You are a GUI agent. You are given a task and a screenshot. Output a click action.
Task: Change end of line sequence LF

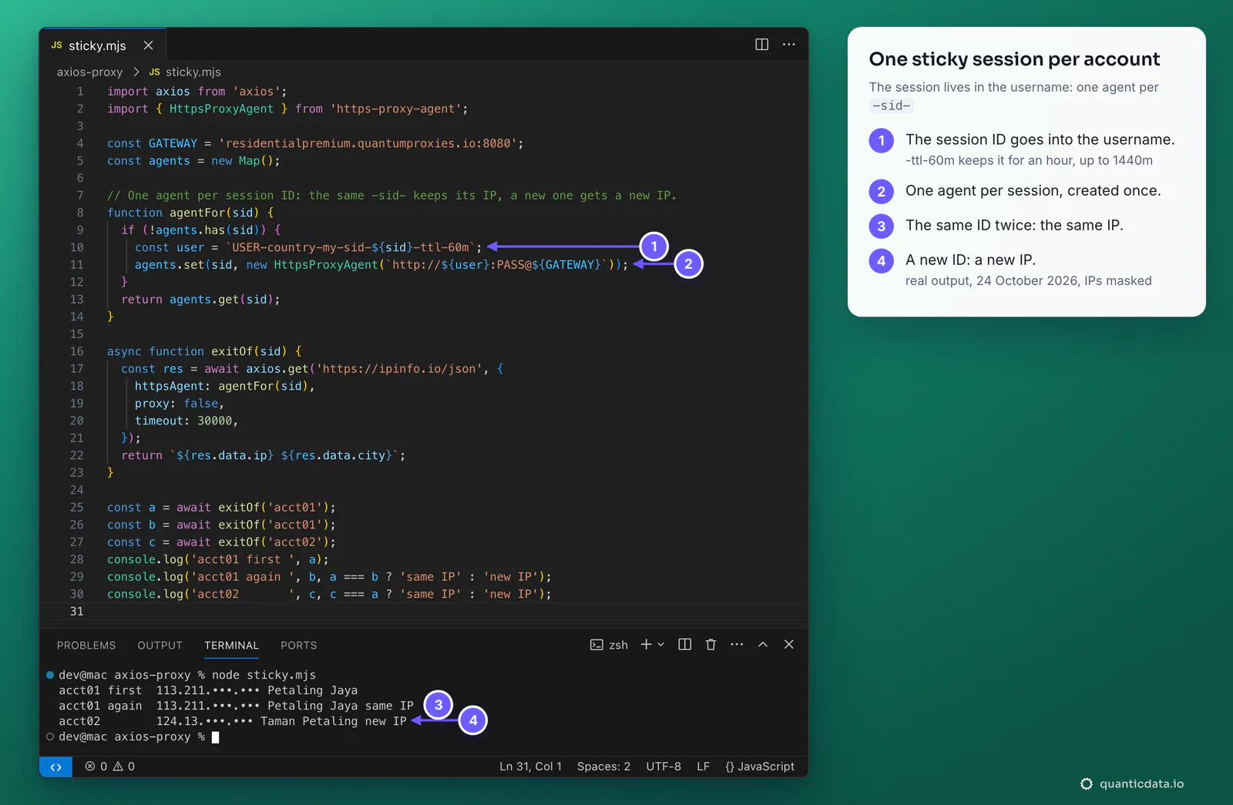coord(703,766)
